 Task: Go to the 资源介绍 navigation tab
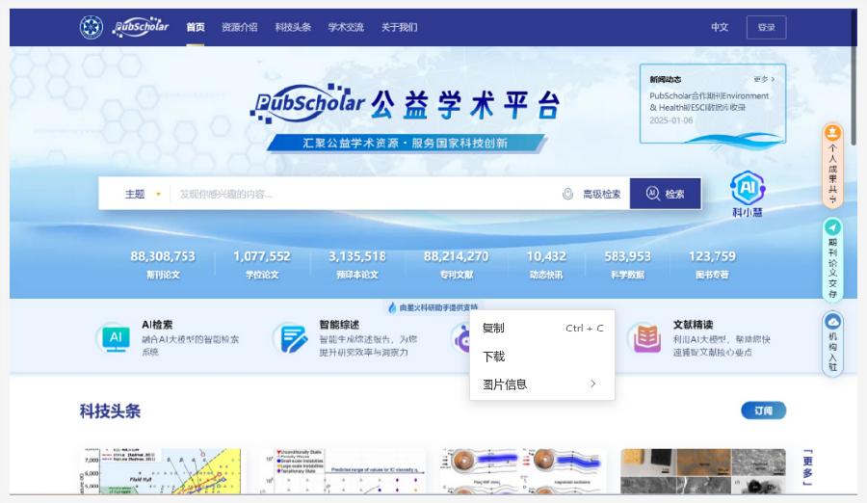pyautogui.click(x=239, y=27)
